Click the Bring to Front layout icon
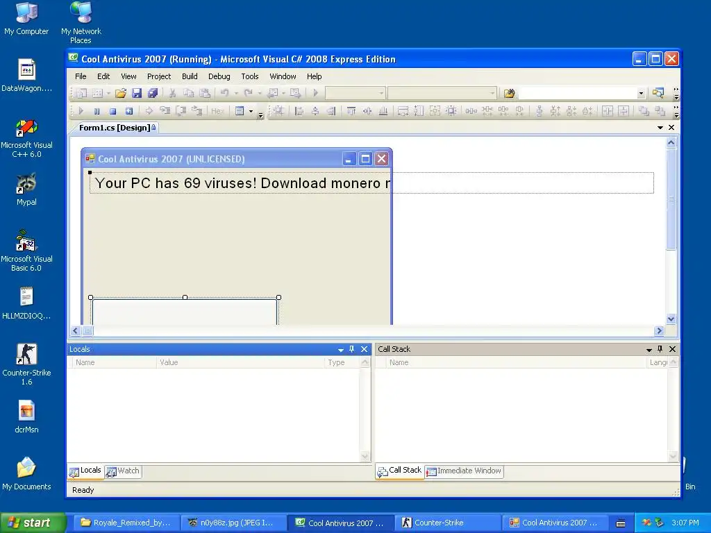Viewport: 711px width, 533px height. pyautogui.click(x=644, y=110)
